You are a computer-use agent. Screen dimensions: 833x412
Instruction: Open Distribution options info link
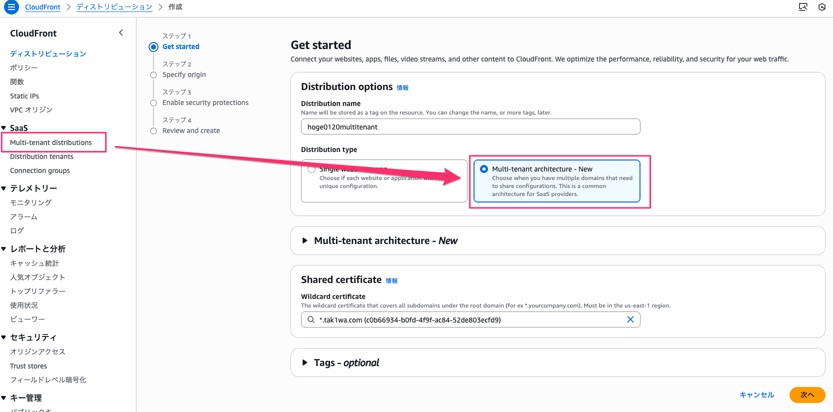pyautogui.click(x=402, y=88)
